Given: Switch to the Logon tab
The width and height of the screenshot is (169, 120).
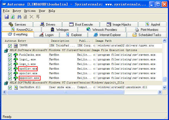Looking at the screenshot, I should click(47, 35).
